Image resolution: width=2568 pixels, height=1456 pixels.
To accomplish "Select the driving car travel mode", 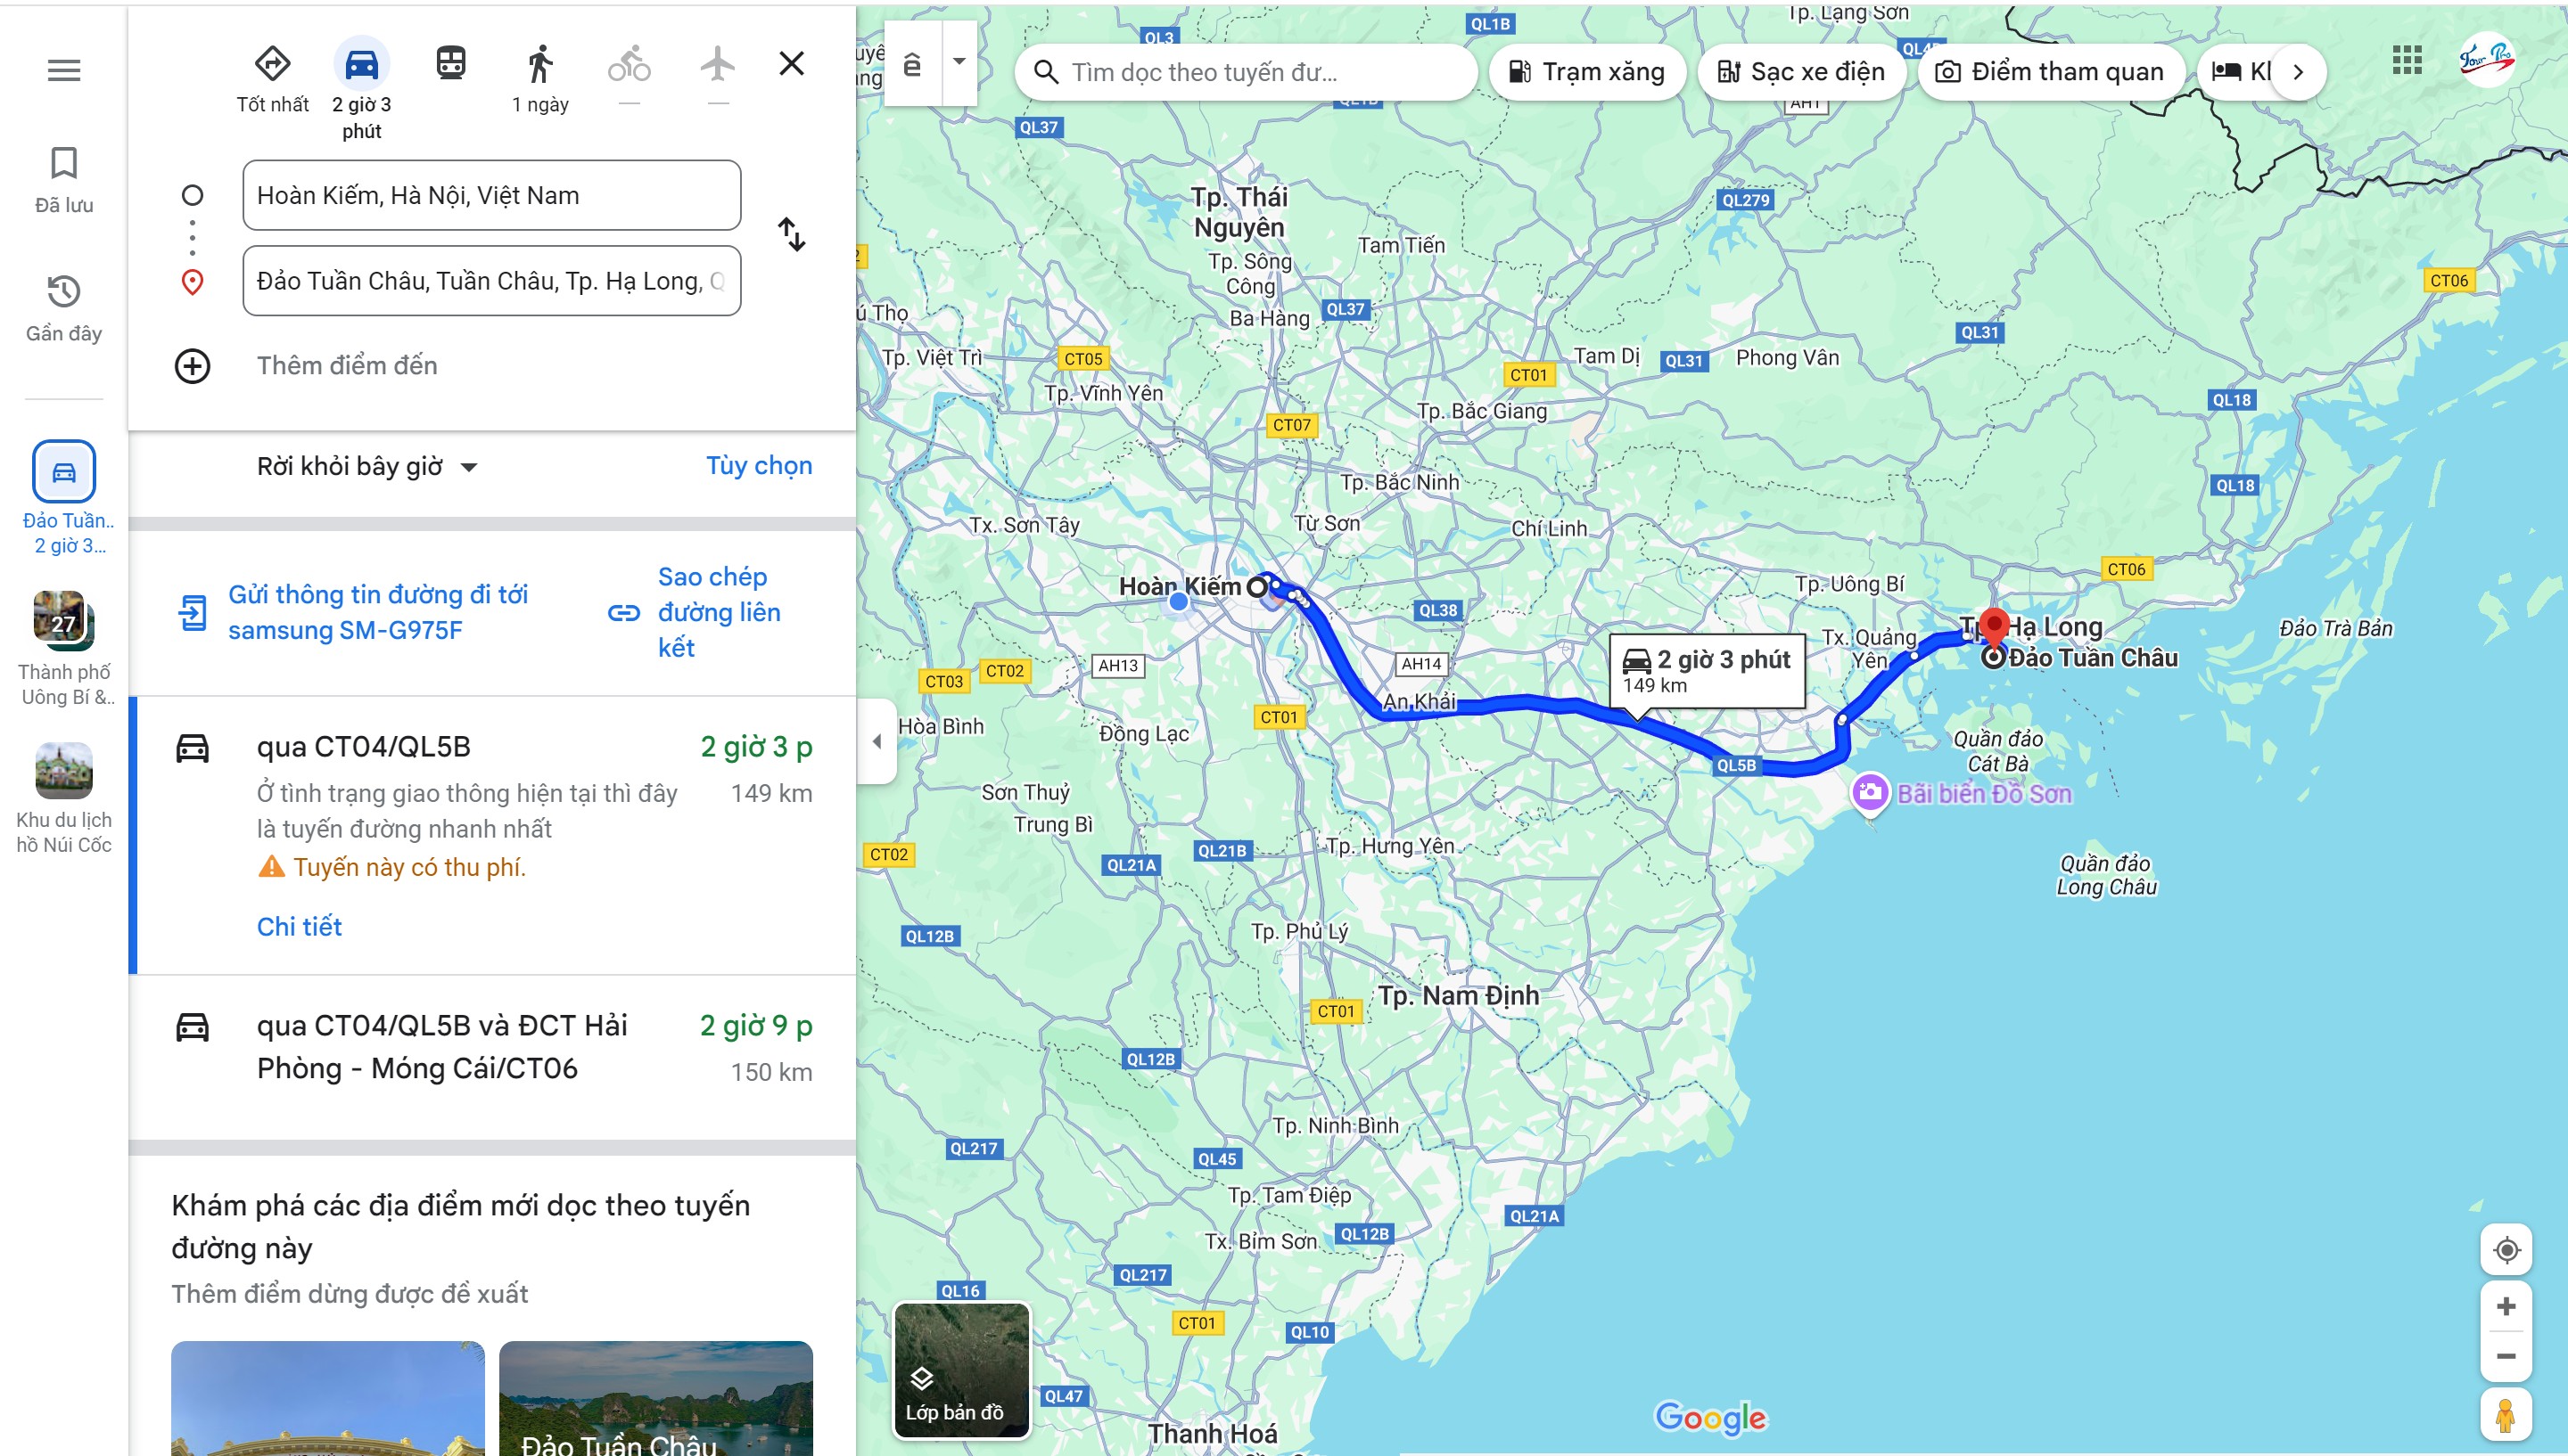I will pyautogui.click(x=362, y=64).
